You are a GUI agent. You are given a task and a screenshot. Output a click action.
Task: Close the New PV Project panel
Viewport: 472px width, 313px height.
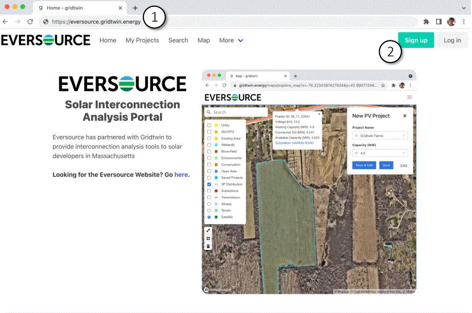click(405, 116)
